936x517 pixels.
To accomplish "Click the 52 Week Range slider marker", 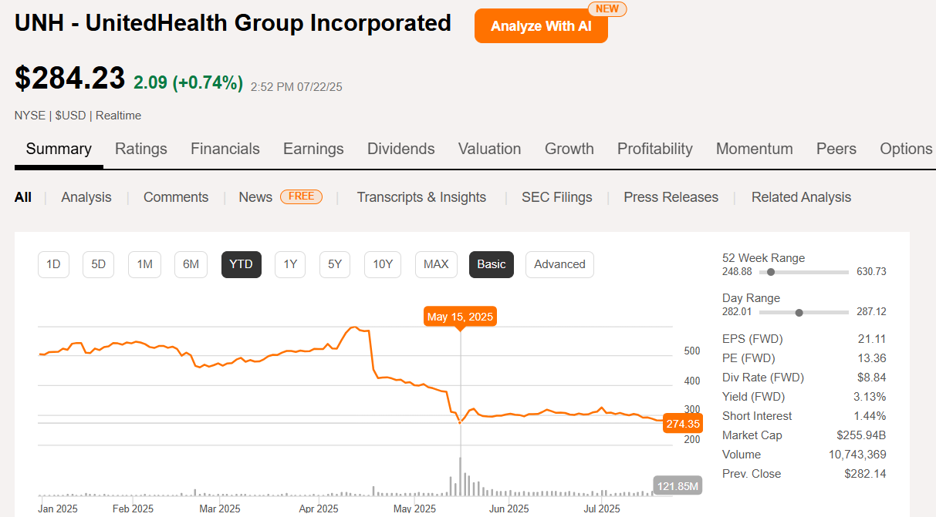I will [771, 272].
